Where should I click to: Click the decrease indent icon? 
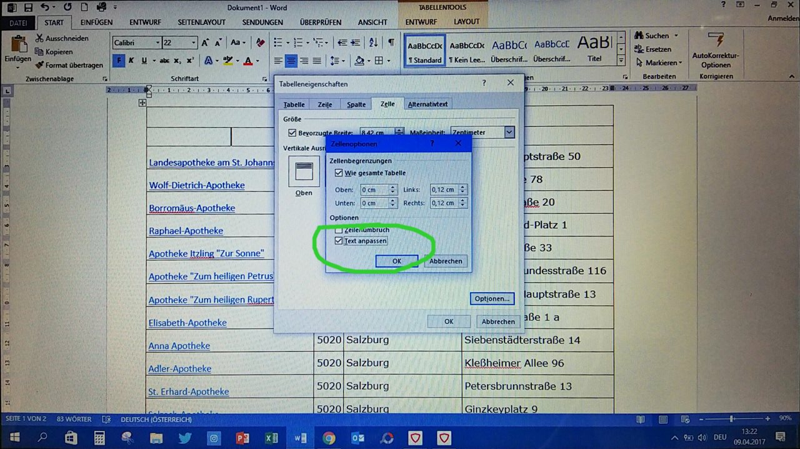(x=342, y=43)
